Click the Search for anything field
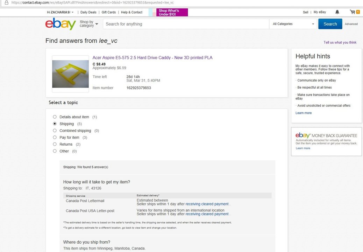363x252 pixels. (x=186, y=24)
